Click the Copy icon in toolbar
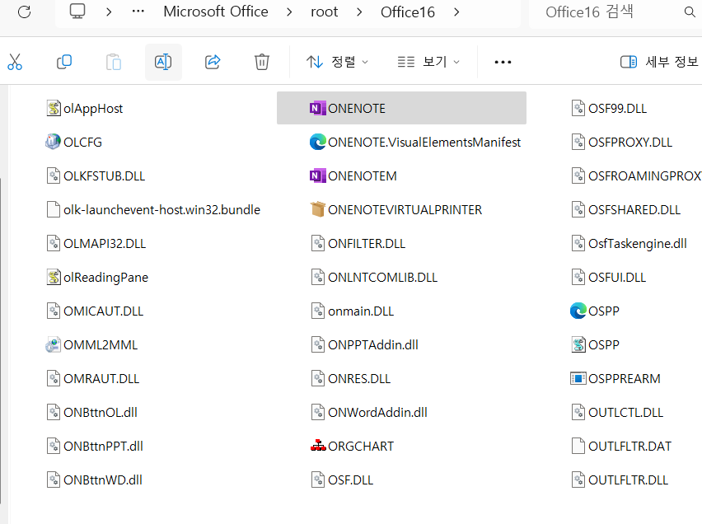The image size is (702, 524). coord(64,62)
